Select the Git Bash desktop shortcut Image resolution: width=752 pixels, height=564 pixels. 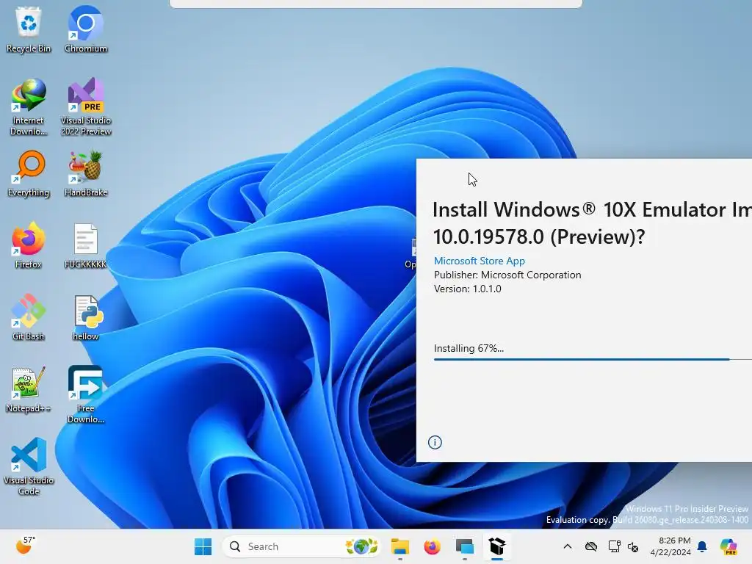[29, 317]
